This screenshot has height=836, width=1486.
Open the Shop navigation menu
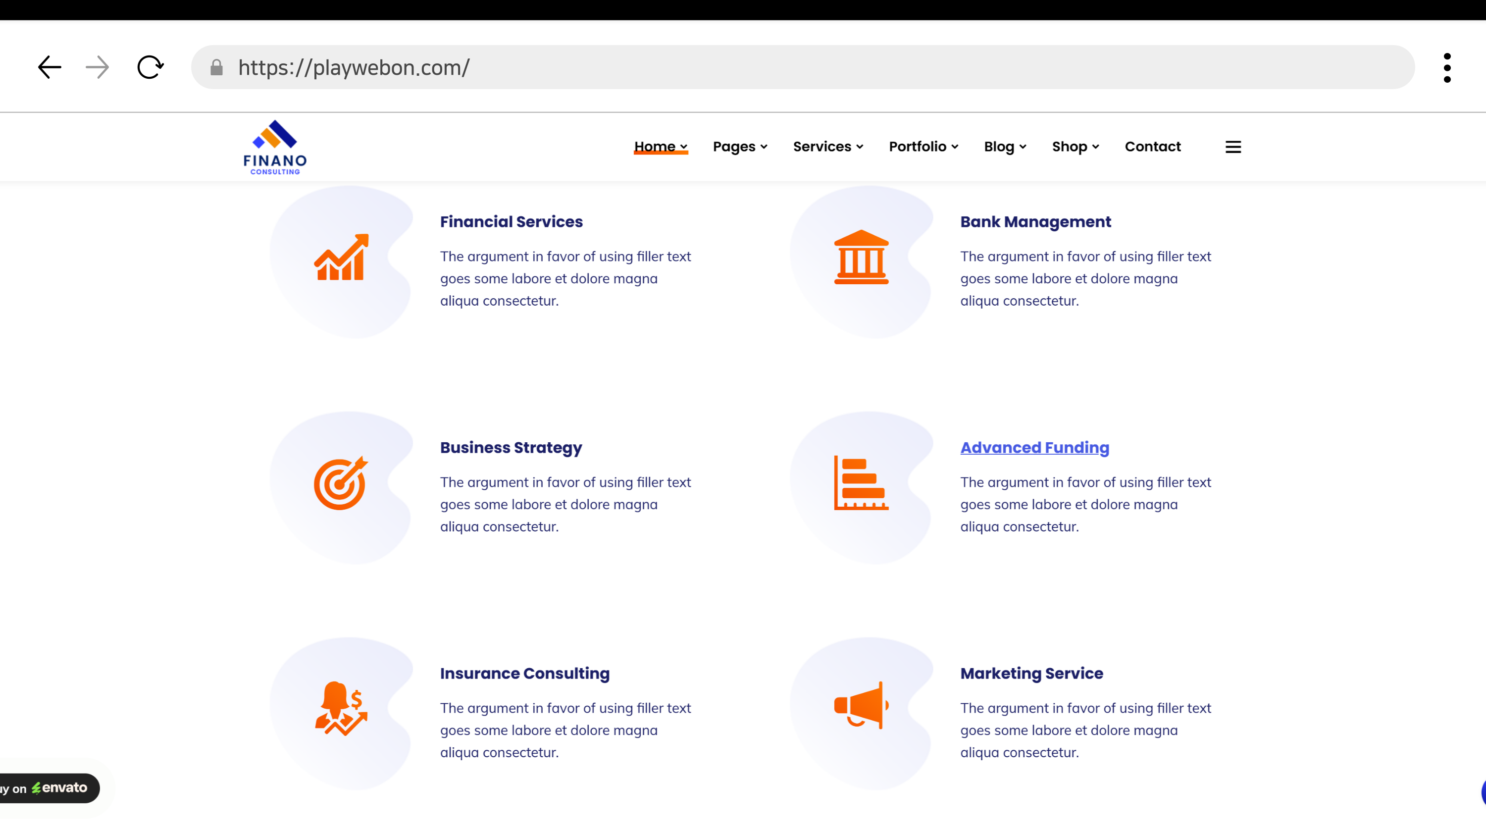pos(1076,147)
